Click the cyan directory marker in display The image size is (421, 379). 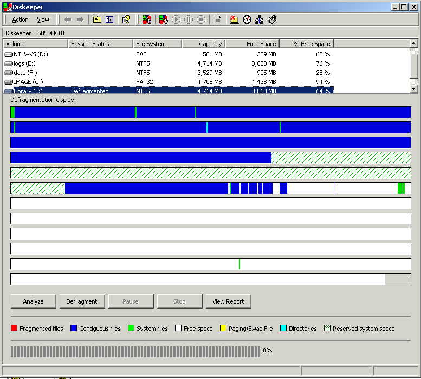coord(208,127)
